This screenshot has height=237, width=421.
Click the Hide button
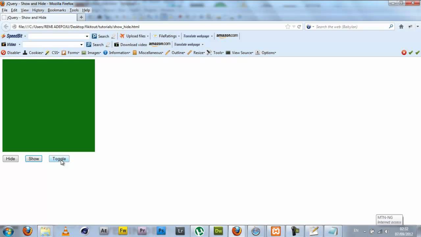click(11, 159)
